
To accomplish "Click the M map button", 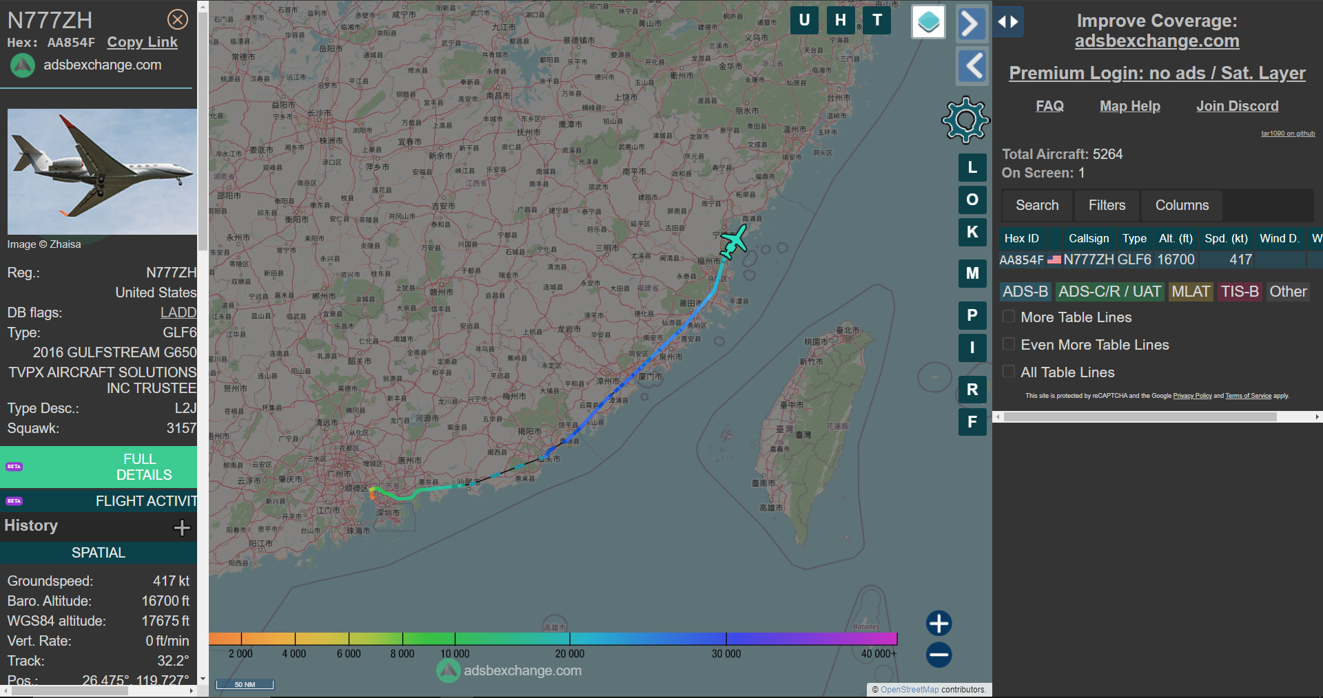I will (x=972, y=273).
